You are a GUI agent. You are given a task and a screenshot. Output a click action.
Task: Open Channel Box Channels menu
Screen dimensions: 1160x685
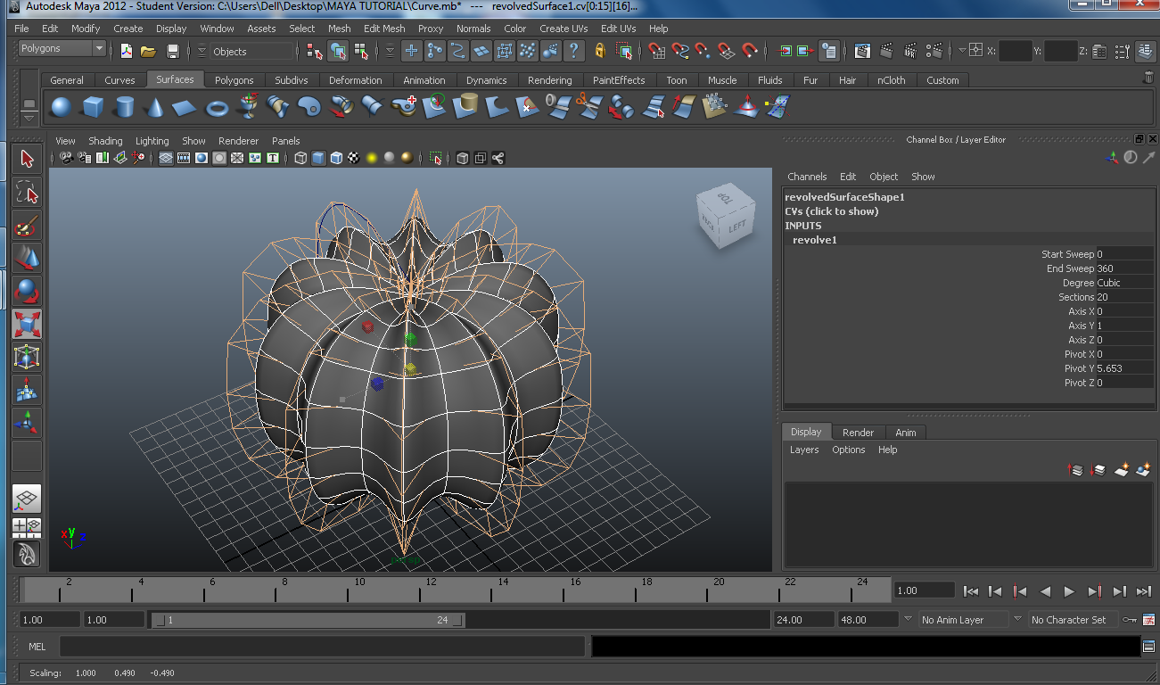click(807, 177)
